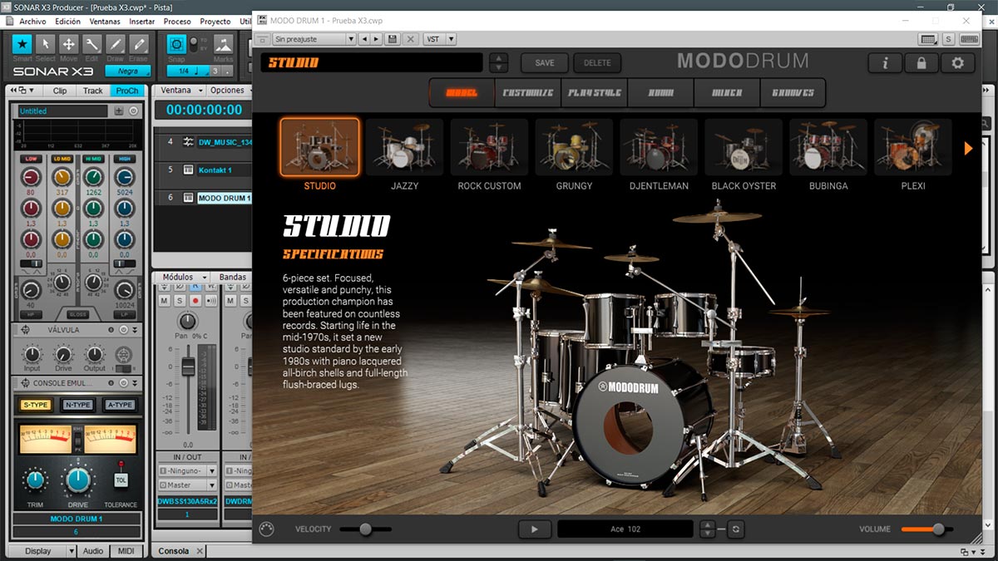Open the Opciones dropdown
Screen dimensions: 998x561
[x=231, y=90]
